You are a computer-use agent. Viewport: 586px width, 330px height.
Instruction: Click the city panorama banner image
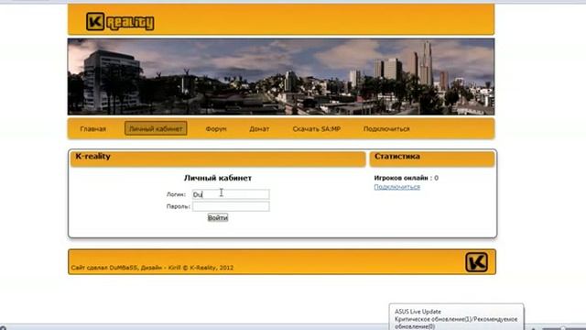281,77
